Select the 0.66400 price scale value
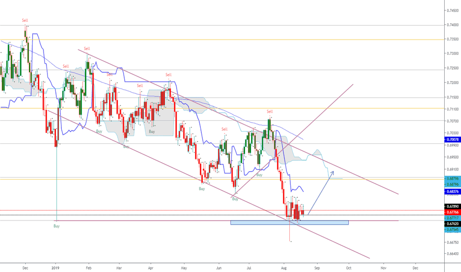 click(453, 254)
